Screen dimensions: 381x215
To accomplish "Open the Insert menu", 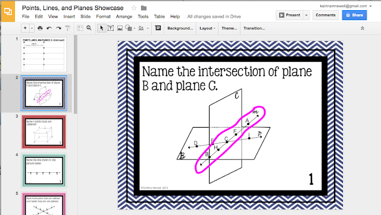I will click(69, 17).
